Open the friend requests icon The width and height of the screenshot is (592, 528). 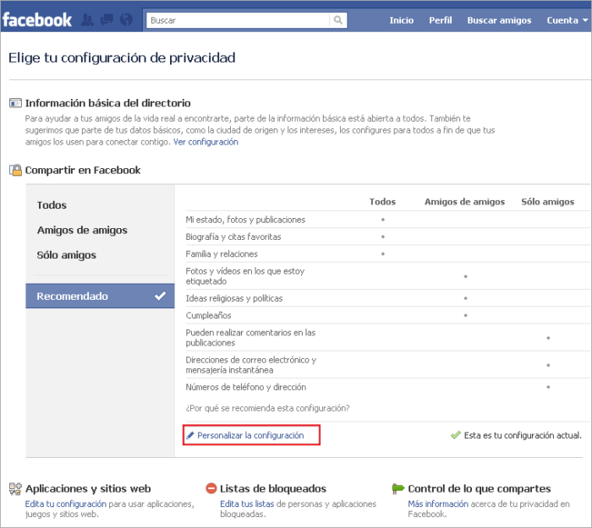click(87, 20)
